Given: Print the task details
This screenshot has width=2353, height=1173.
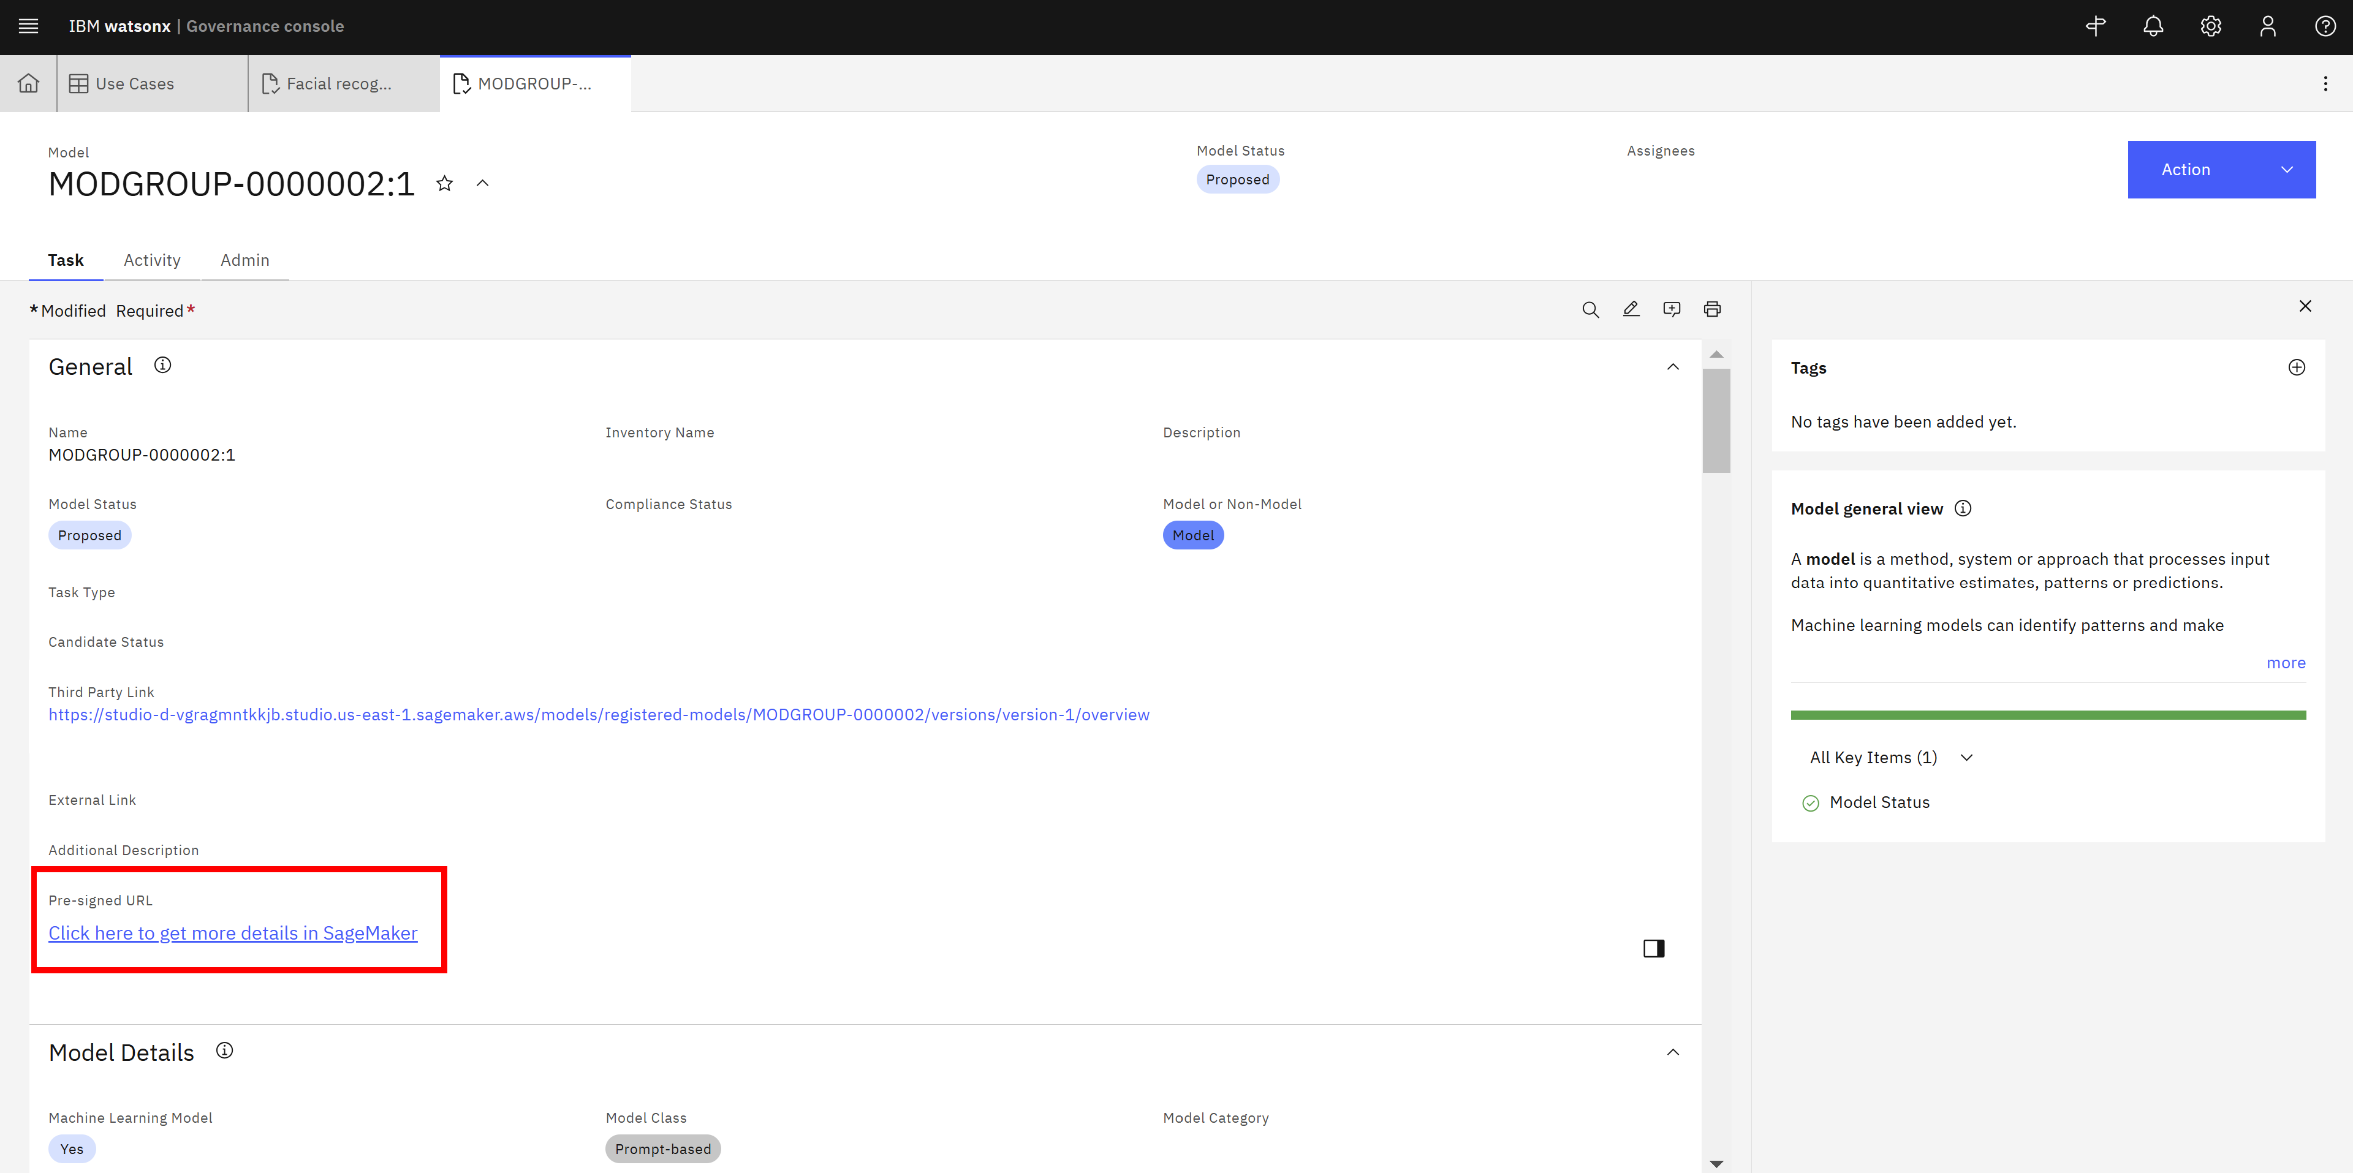Looking at the screenshot, I should [x=1712, y=309].
